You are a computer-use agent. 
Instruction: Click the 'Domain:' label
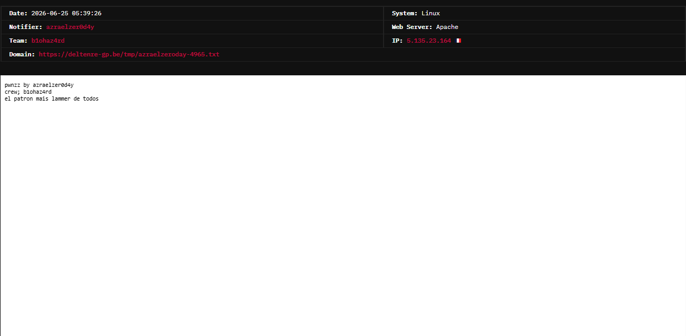coord(22,54)
